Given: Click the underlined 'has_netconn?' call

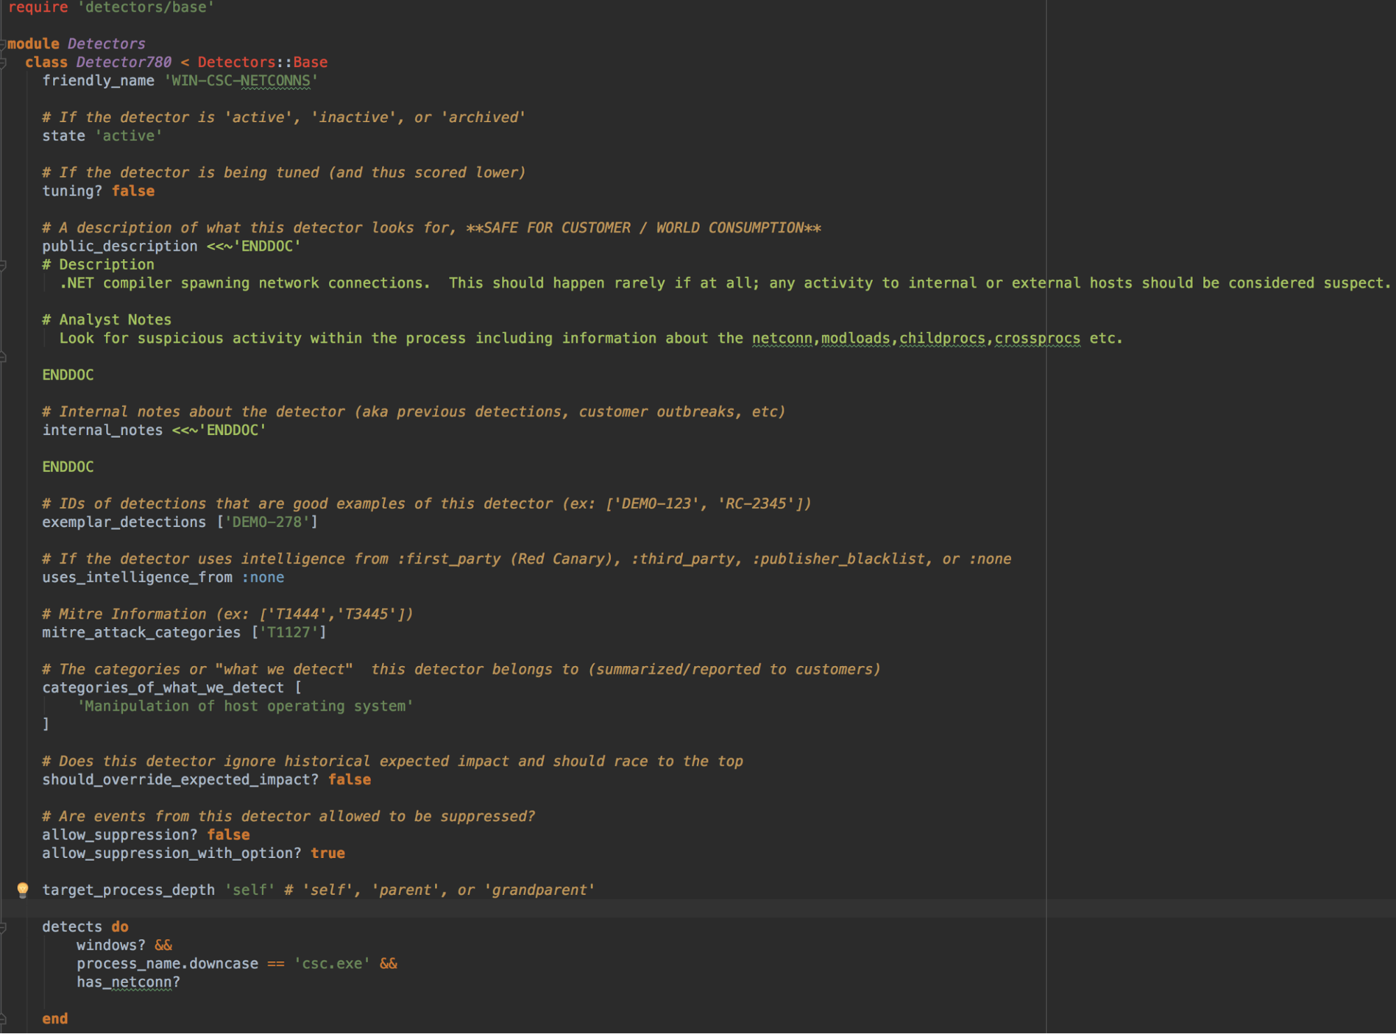Looking at the screenshot, I should tap(128, 982).
